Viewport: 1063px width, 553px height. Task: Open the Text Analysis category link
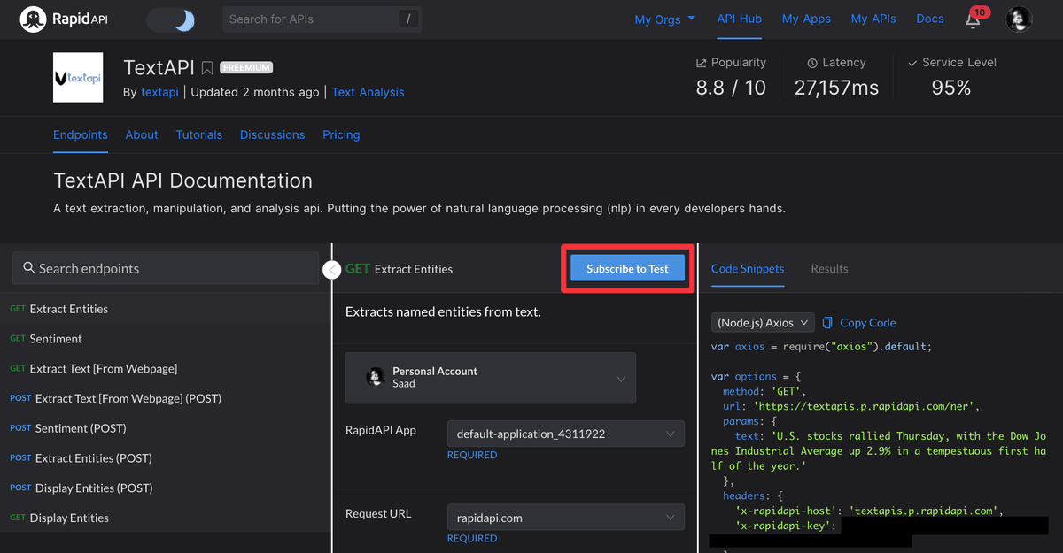(368, 92)
